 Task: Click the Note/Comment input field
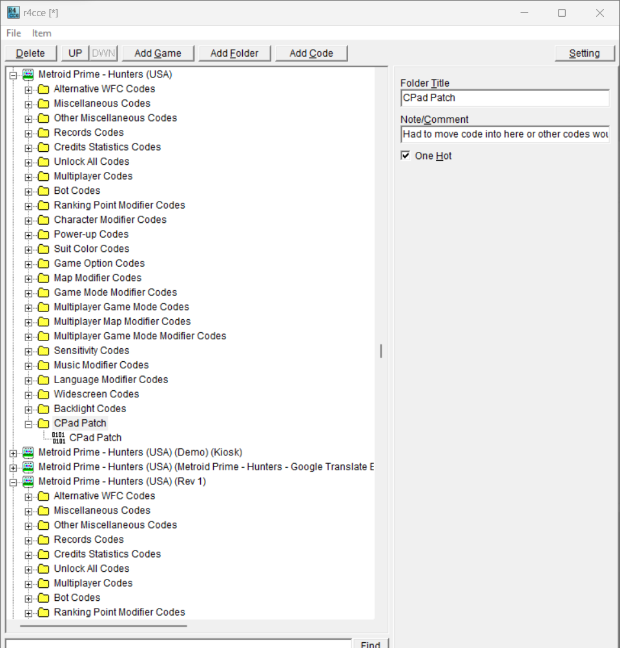pyautogui.click(x=505, y=134)
